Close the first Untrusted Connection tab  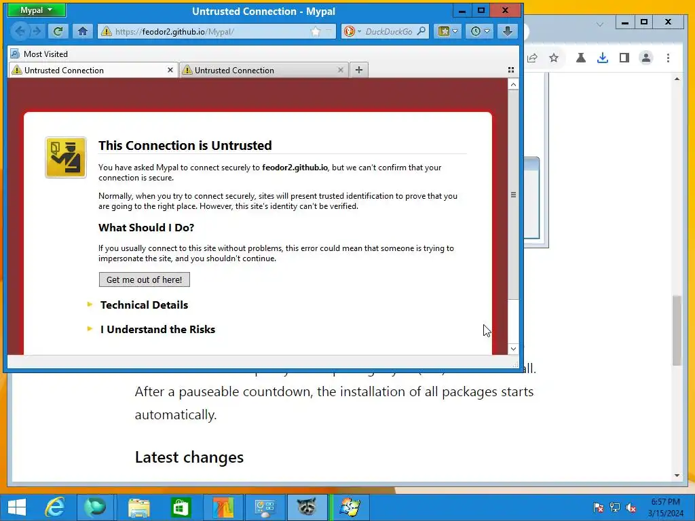tap(170, 70)
